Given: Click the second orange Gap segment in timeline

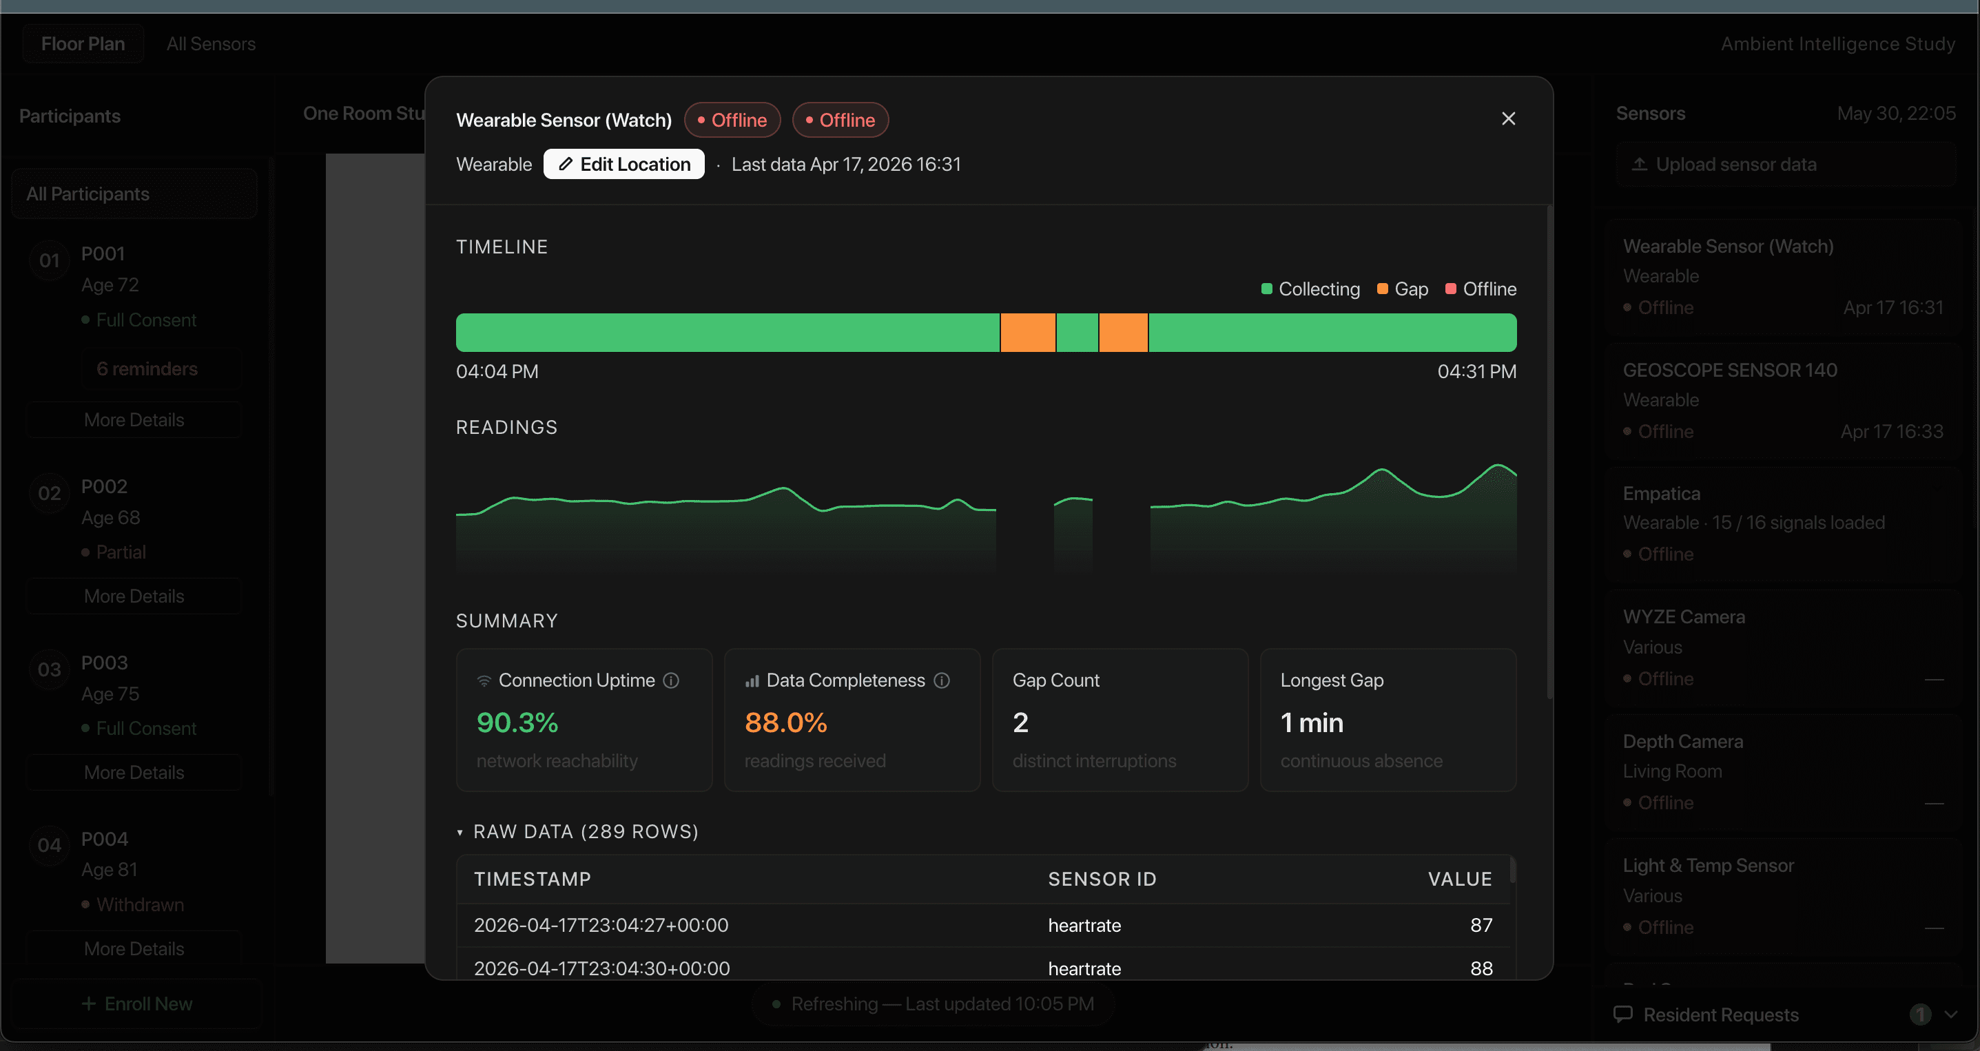Looking at the screenshot, I should [x=1123, y=333].
